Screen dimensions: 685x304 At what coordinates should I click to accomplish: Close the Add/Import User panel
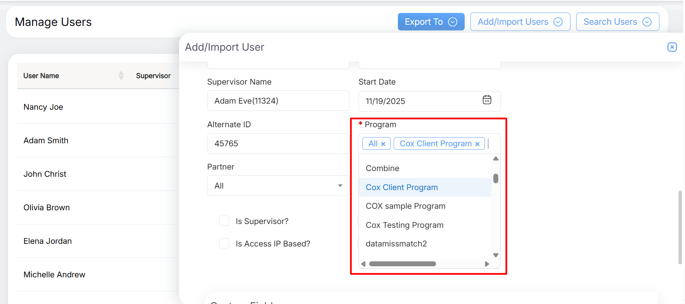pyautogui.click(x=672, y=47)
